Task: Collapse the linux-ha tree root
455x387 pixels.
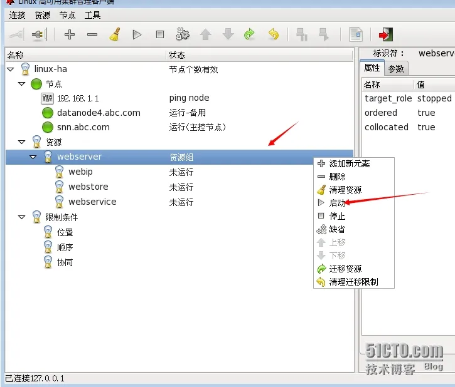Action: pyautogui.click(x=11, y=69)
